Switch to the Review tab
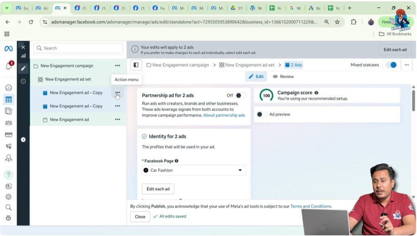 pyautogui.click(x=283, y=77)
